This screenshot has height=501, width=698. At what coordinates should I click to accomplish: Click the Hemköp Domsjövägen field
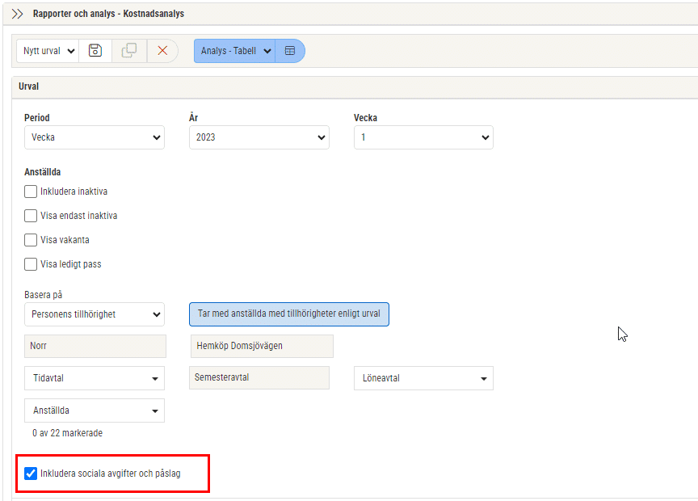point(262,346)
